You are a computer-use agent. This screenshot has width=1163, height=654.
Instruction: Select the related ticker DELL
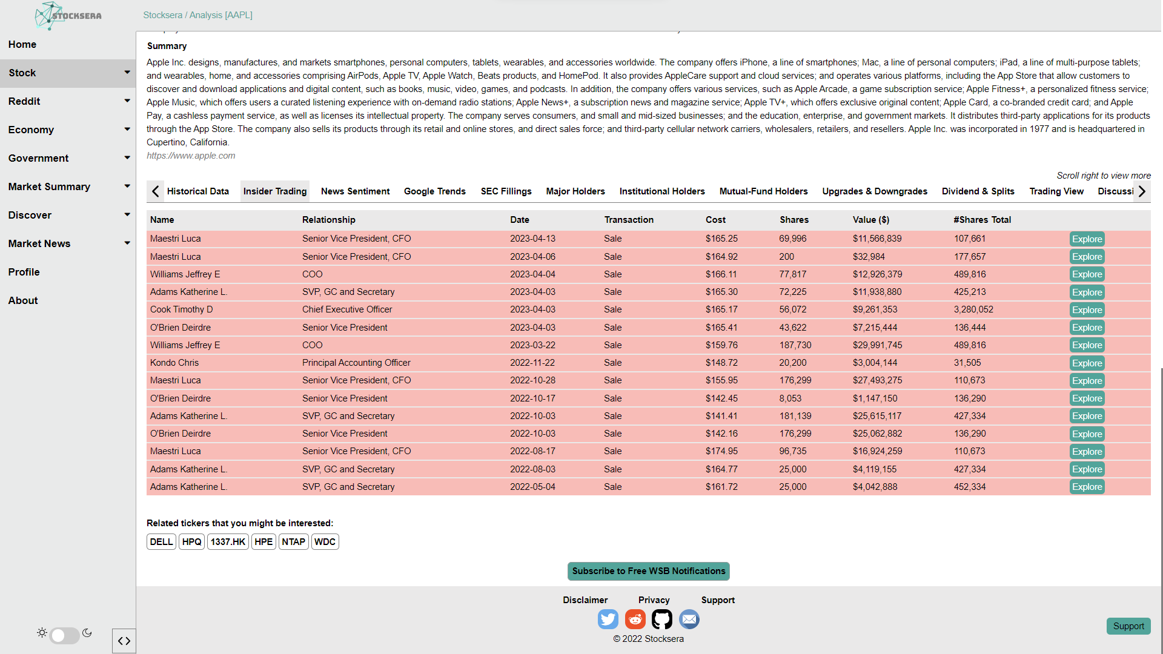pyautogui.click(x=161, y=542)
